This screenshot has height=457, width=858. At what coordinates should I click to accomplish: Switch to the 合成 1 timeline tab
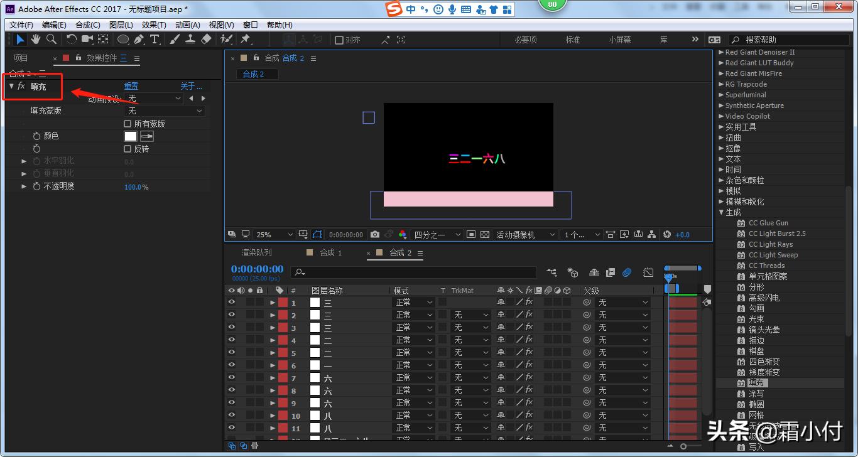coord(330,252)
